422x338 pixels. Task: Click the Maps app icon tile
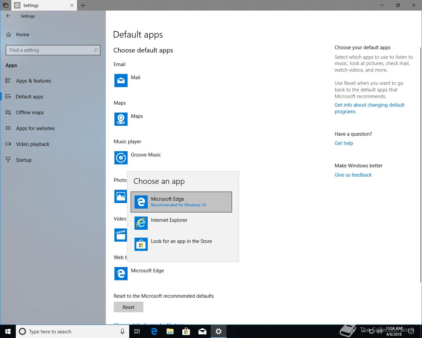pos(121,119)
